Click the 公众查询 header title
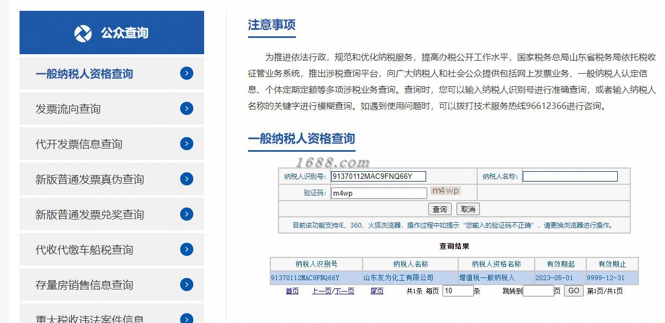The image size is (665, 323). click(x=124, y=33)
